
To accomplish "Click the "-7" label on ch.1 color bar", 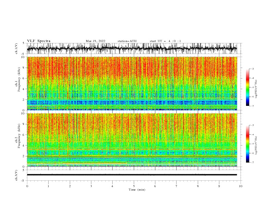I will coord(252,106).
